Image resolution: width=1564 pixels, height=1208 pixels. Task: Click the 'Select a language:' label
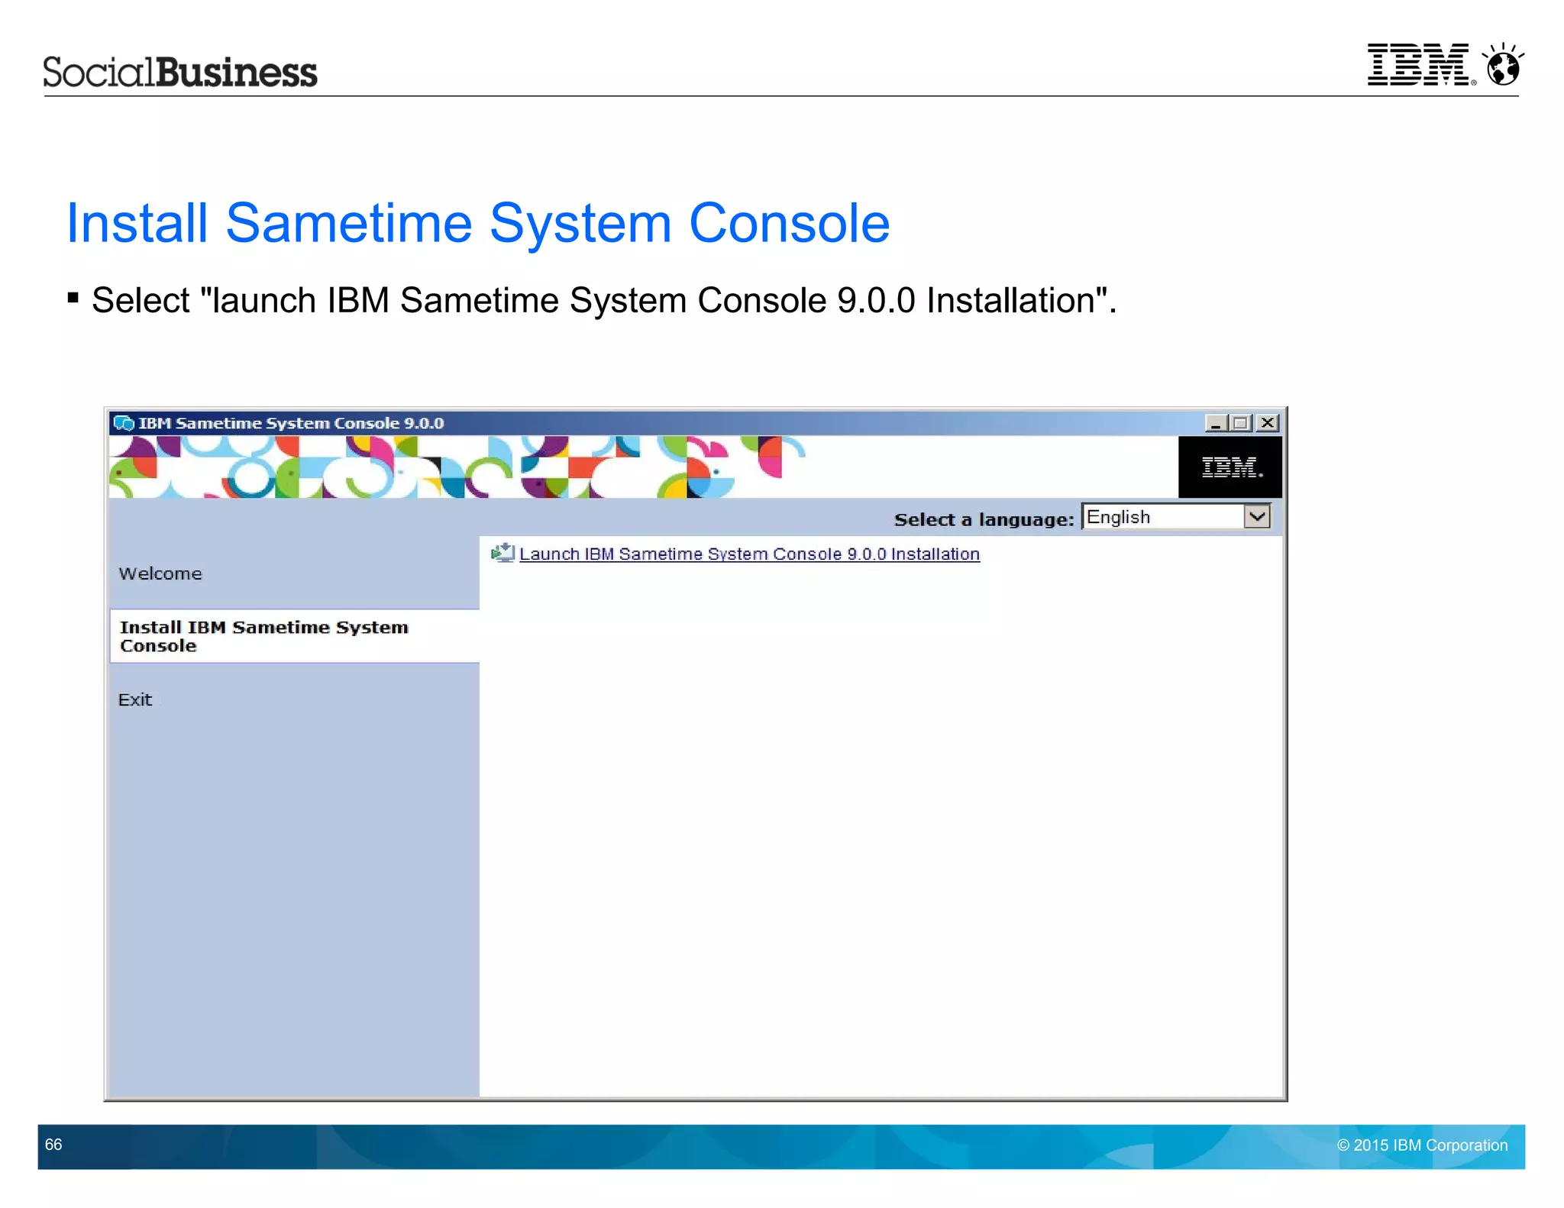click(984, 520)
